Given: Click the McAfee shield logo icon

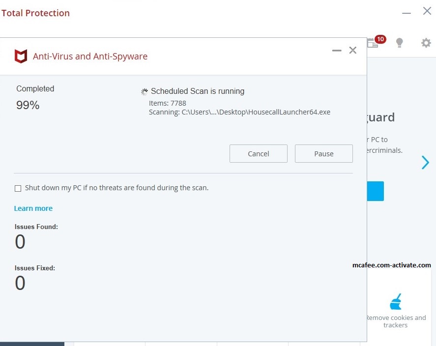Looking at the screenshot, I should point(21,56).
